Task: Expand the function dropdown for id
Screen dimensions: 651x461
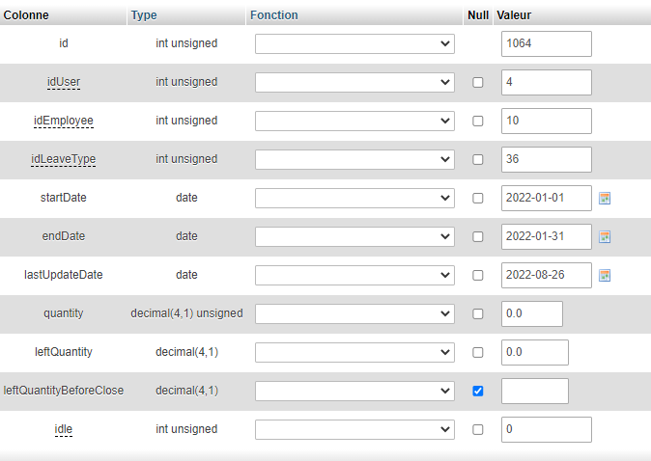Action: pyautogui.click(x=354, y=43)
